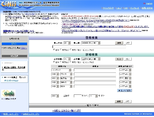Select 本文あり radio under simple search
The height and width of the screenshot is (117, 154).
coord(61,50)
